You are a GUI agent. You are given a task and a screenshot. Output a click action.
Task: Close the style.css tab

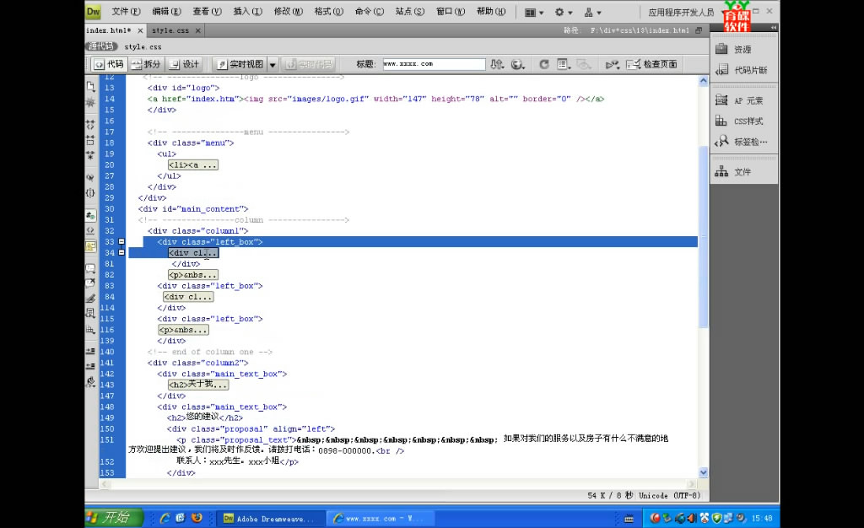point(197,30)
